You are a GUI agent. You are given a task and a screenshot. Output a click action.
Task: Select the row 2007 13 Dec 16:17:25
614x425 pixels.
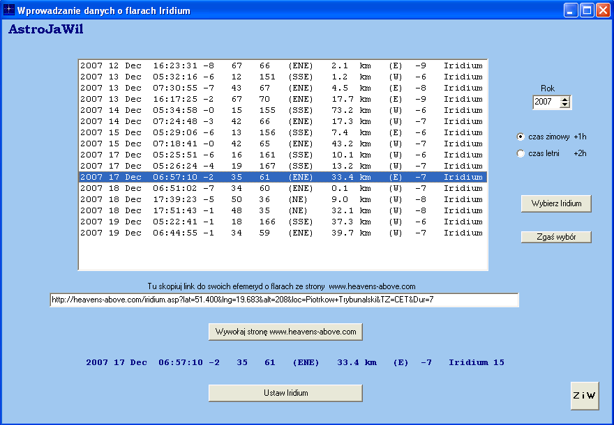[283, 99]
